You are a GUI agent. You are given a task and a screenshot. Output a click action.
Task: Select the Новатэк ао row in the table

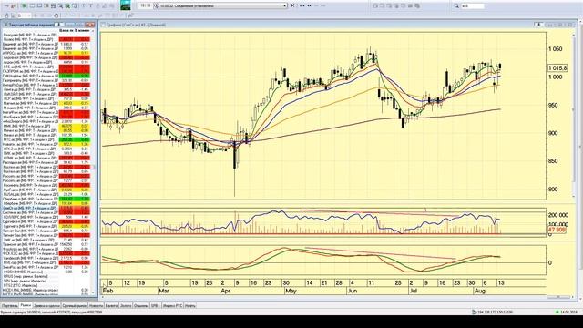pyautogui.click(x=46, y=144)
